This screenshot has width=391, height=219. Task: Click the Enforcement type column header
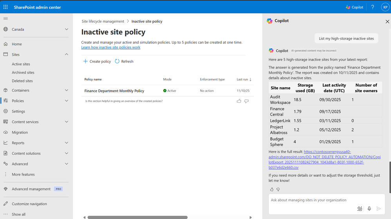pyautogui.click(x=212, y=79)
